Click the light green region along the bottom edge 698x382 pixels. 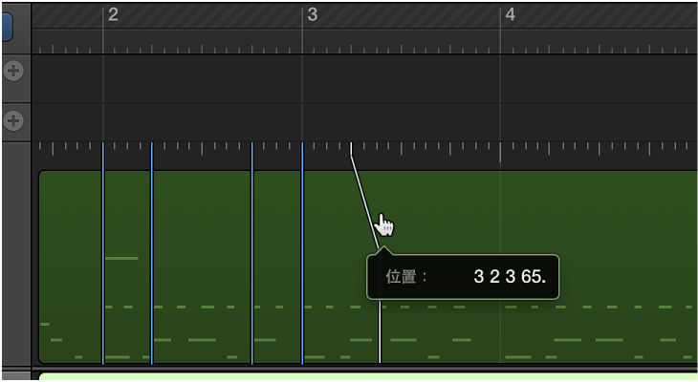363,376
